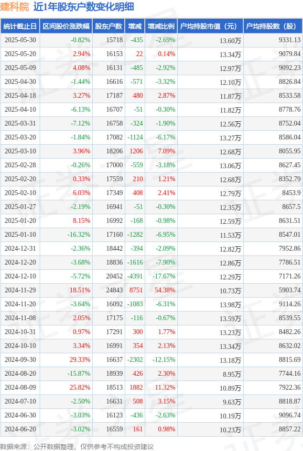Click the 9331.13 average shares cell
The image size is (303, 451).
pos(290,40)
